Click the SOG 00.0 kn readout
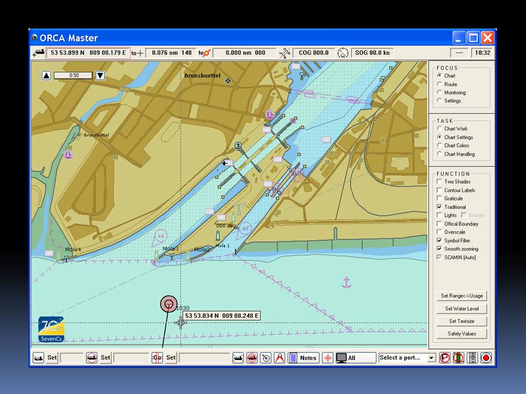This screenshot has height=394, width=526. tap(373, 53)
